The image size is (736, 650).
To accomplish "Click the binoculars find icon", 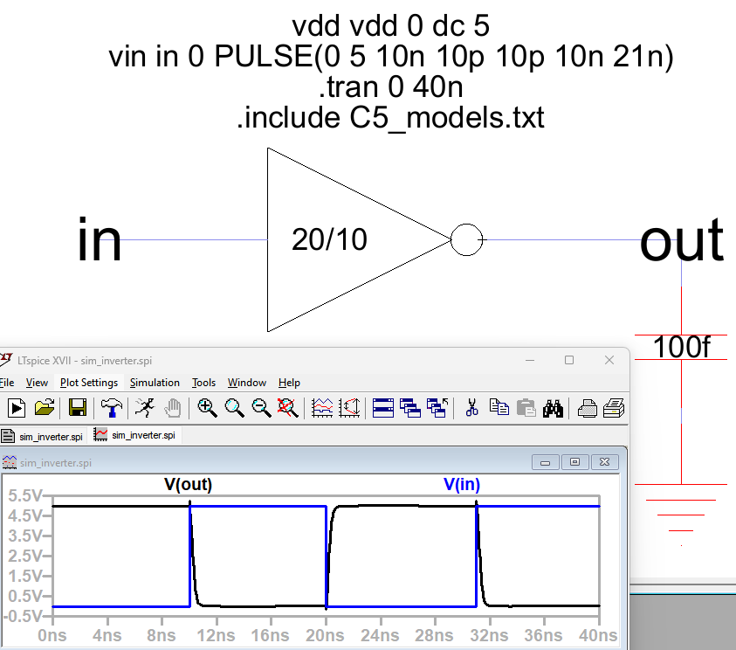I will coord(553,407).
